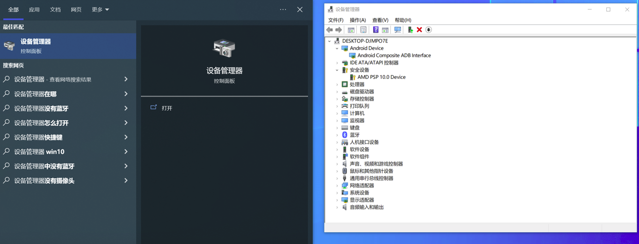
Task: Toggle the show/hide action pane toolbar icon
Action: click(x=385, y=30)
